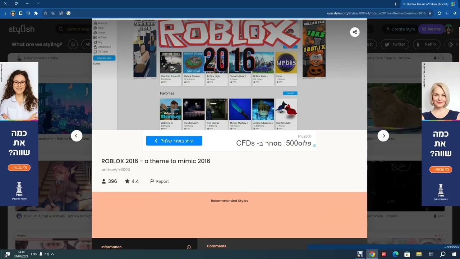Image resolution: width=460 pixels, height=259 pixels.
Task: Toggle the browser side panel icon
Action: (x=20, y=13)
